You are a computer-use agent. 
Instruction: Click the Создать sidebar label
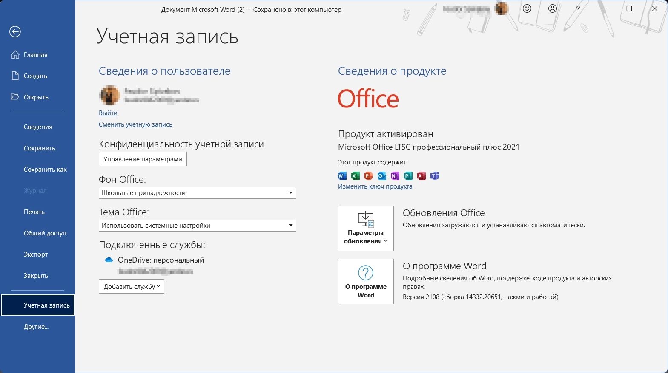click(x=35, y=76)
